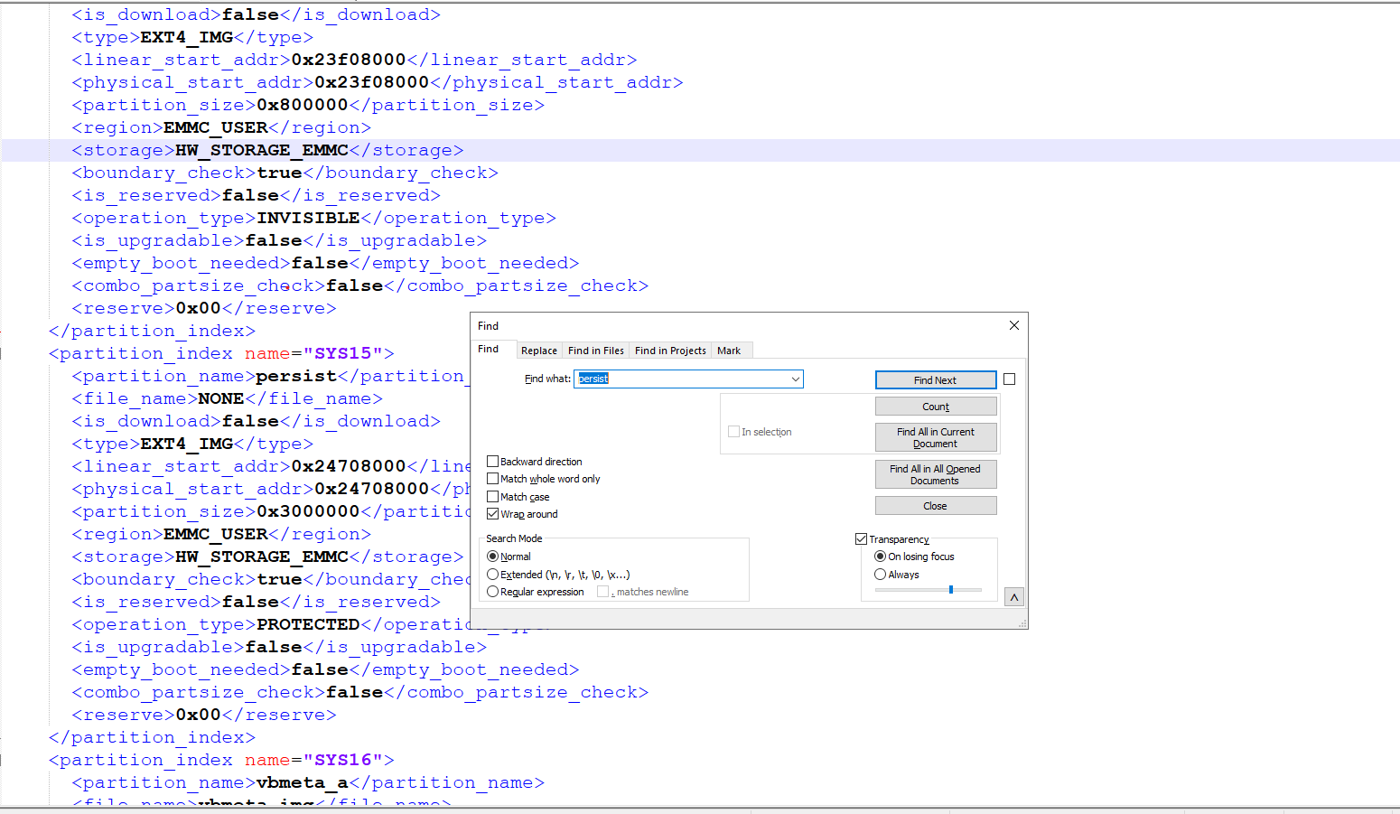Select Regular expression search mode
This screenshot has width=1400, height=814.
[491, 592]
